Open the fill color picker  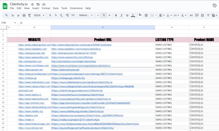[x=140, y=15]
